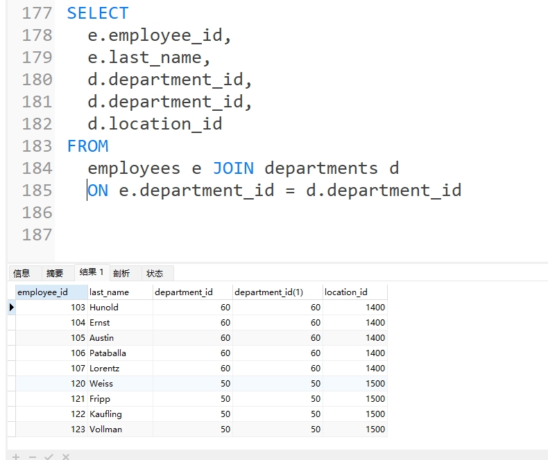Viewport: 548px width, 460px height.
Task: Open the 剖析 tab
Action: click(x=121, y=273)
